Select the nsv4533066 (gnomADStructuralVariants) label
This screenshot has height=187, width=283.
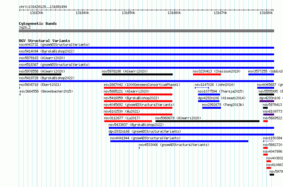[x=174, y=145]
